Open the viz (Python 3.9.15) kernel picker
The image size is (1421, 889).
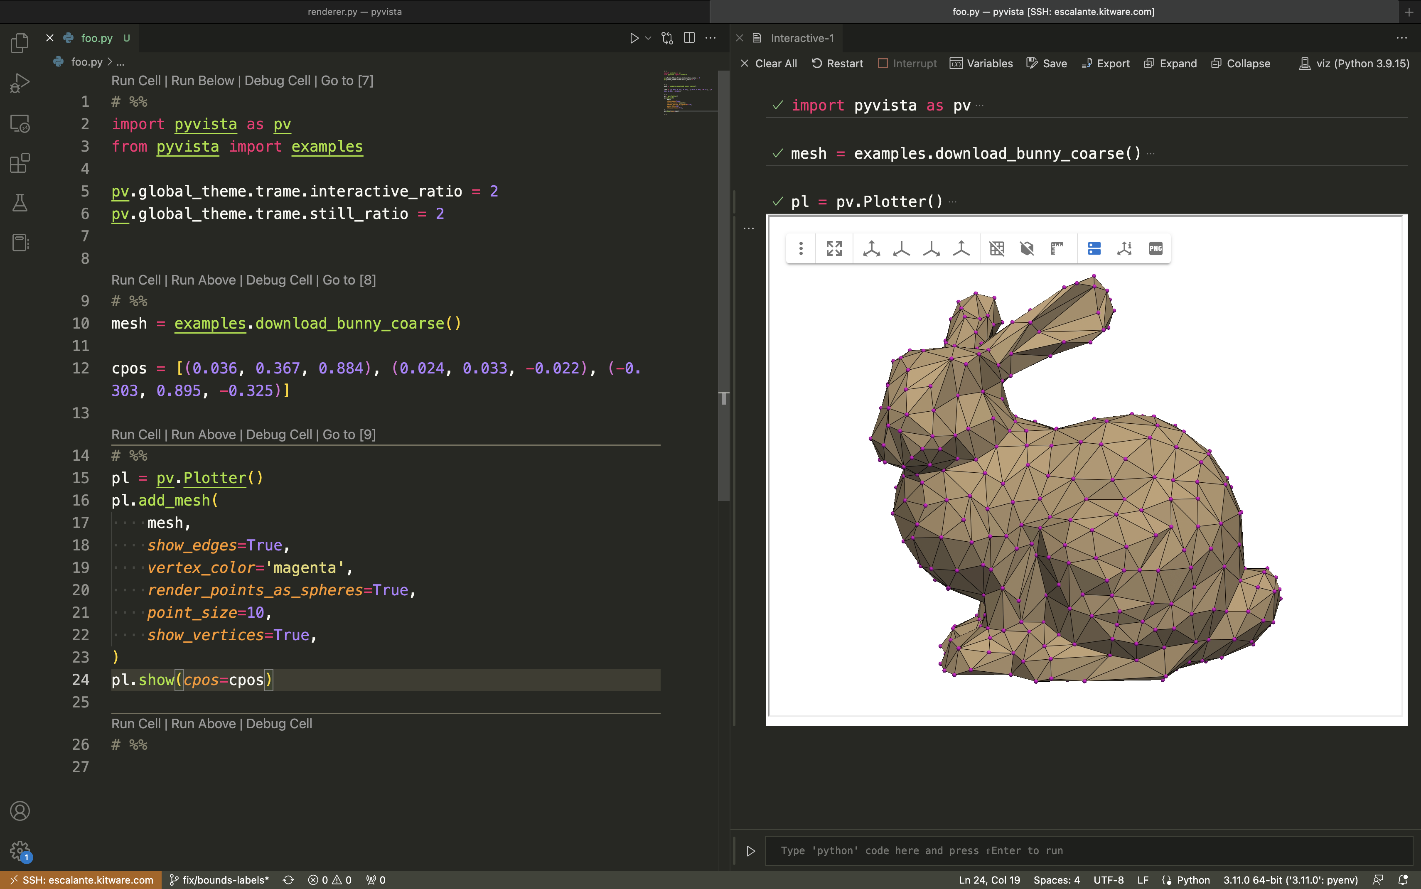[1354, 64]
